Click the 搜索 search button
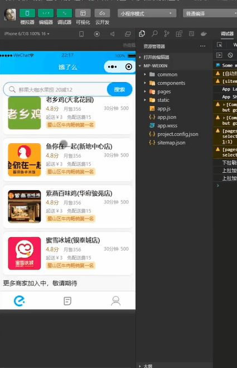This screenshot has height=368, width=237. click(119, 89)
